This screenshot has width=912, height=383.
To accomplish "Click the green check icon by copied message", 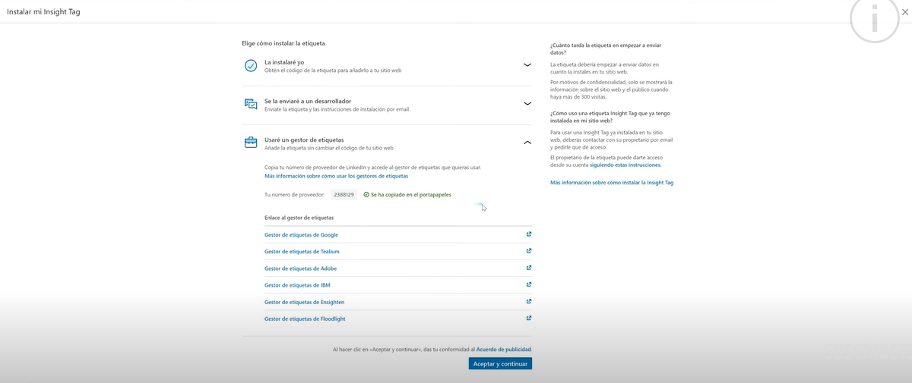I will click(366, 195).
